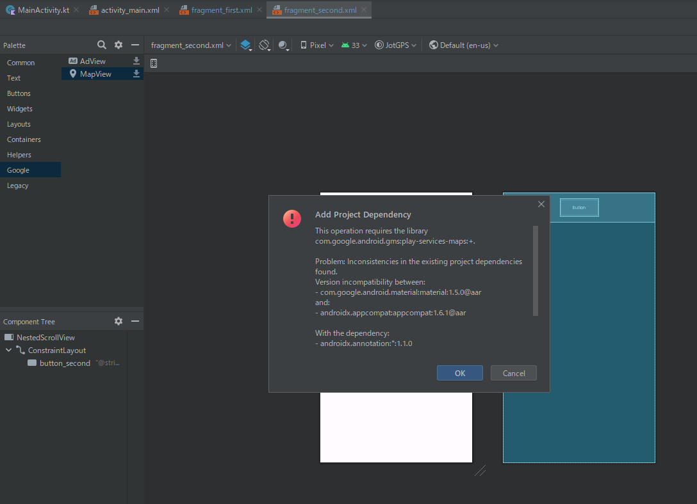This screenshot has width=697, height=504.
Task: Download the AdView dependency
Action: click(x=136, y=60)
